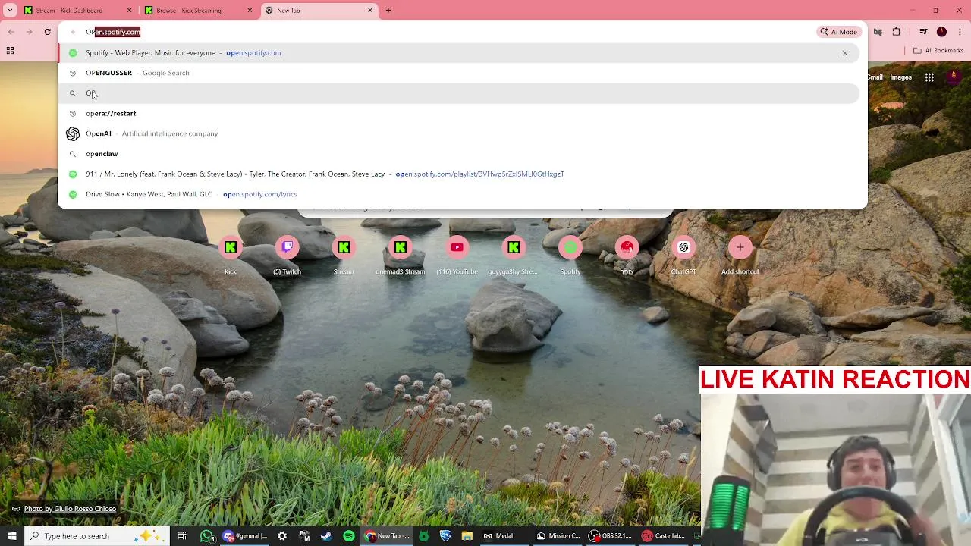
Task: Open the (116) YouTube shortcut
Action: tap(457, 255)
